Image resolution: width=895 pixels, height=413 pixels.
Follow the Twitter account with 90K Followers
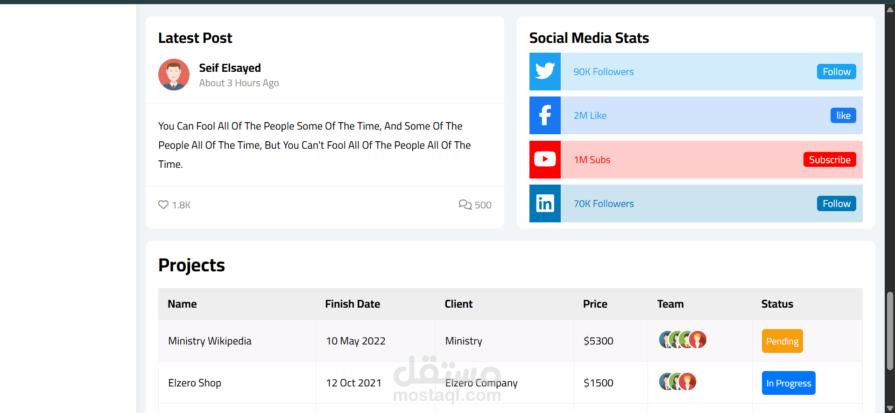(x=836, y=71)
